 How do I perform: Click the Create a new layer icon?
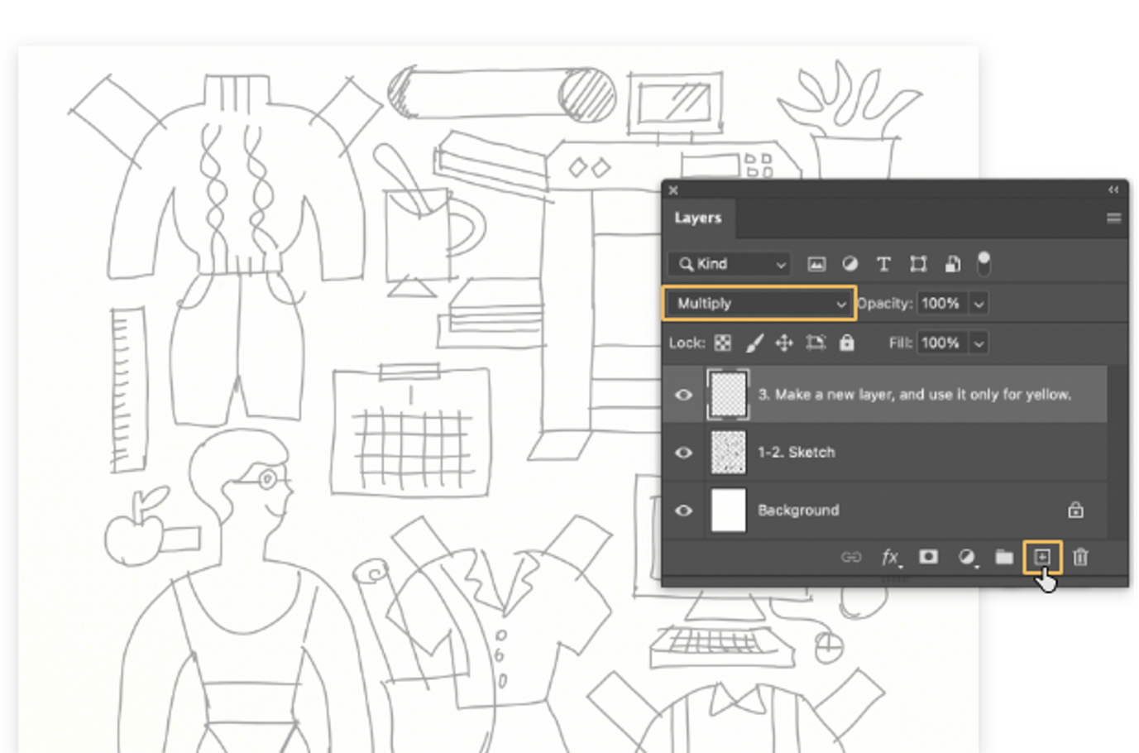click(x=1044, y=557)
